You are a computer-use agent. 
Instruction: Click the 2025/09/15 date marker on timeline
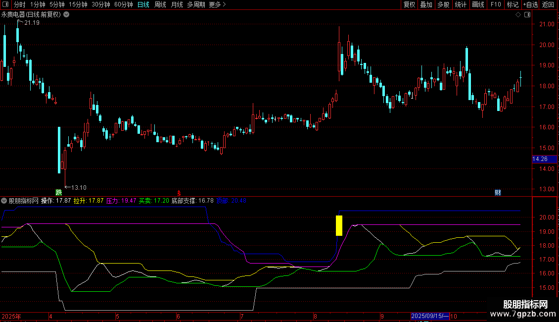coord(430,316)
